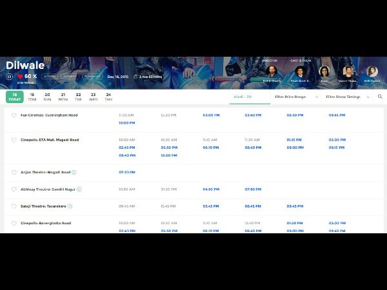Image resolution: width=387 pixels, height=290 pixels.
Task: Open Shah Rukh Khan's cast avatar
Action: point(300,72)
